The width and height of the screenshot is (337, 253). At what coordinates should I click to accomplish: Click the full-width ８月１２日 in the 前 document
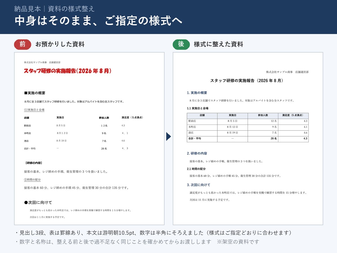[62, 133]
